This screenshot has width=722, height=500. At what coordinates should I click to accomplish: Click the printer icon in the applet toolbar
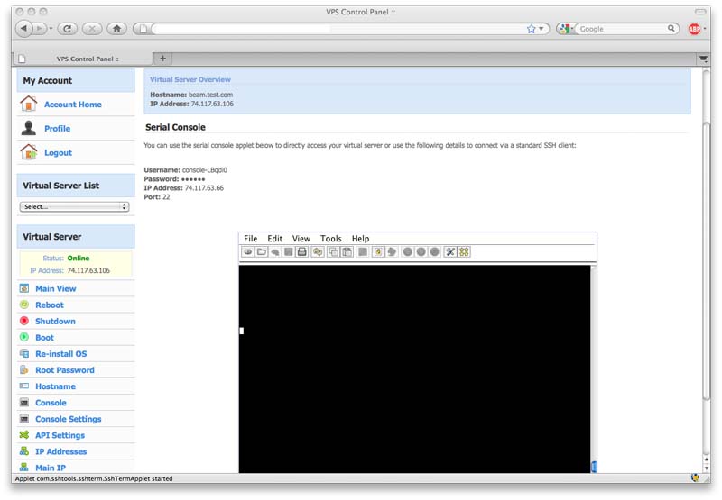click(x=302, y=252)
